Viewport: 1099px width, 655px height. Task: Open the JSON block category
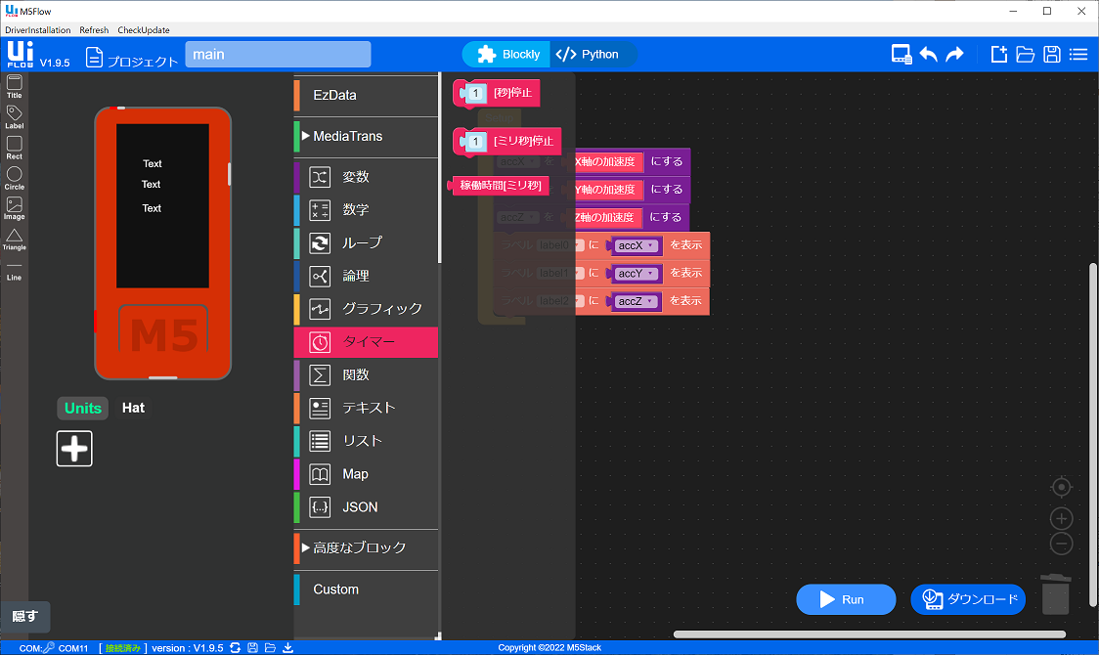pyautogui.click(x=366, y=507)
